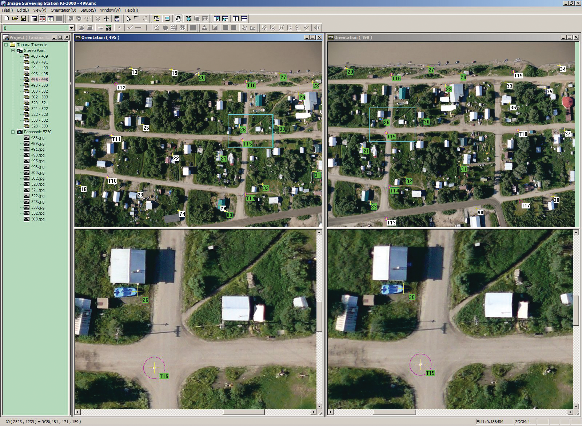
Task: Select 495.jpg in the image list
Action: pos(38,161)
